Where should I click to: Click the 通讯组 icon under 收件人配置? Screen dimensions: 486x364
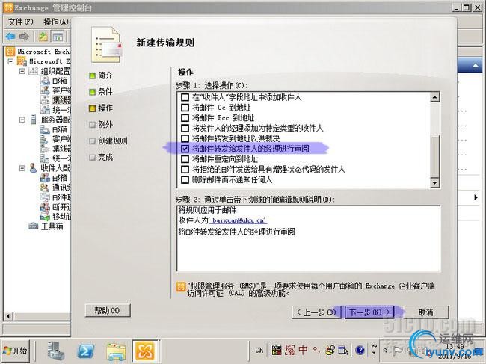(45, 188)
